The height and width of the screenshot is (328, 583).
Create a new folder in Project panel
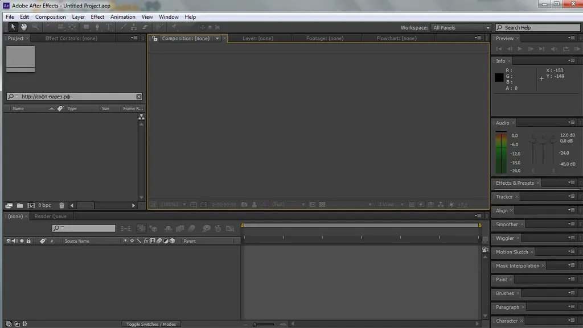pyautogui.click(x=20, y=205)
